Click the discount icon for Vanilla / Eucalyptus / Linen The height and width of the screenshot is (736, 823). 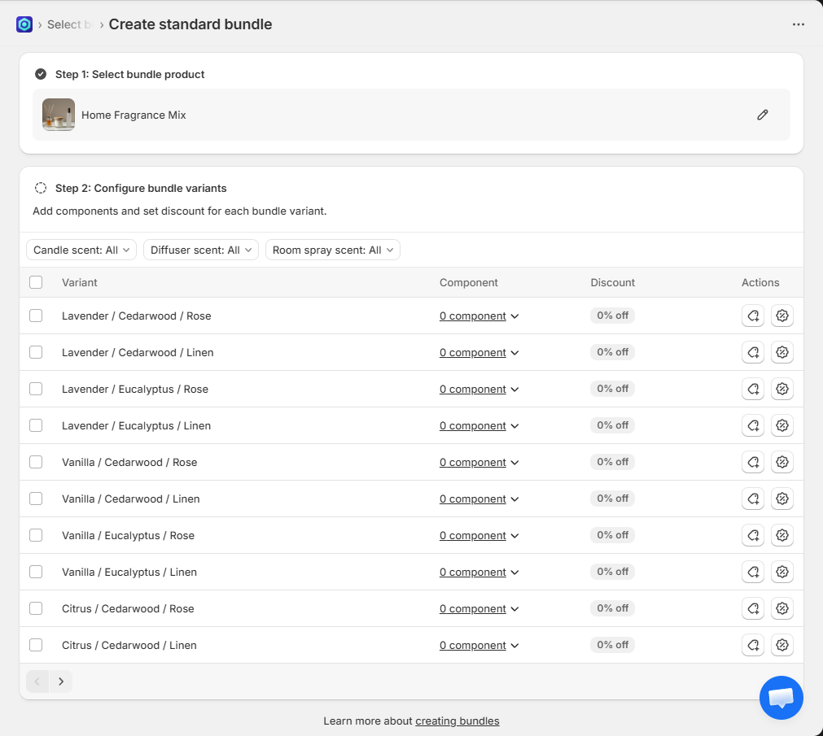click(x=781, y=572)
